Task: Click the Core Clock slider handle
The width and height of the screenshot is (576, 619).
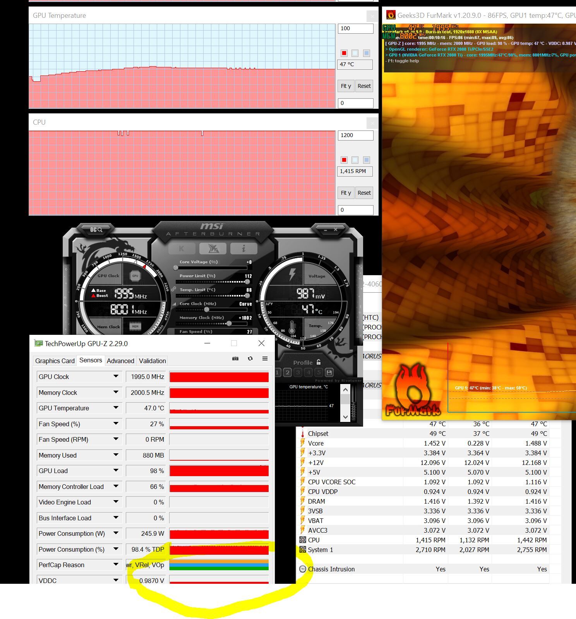Action: pos(207,309)
